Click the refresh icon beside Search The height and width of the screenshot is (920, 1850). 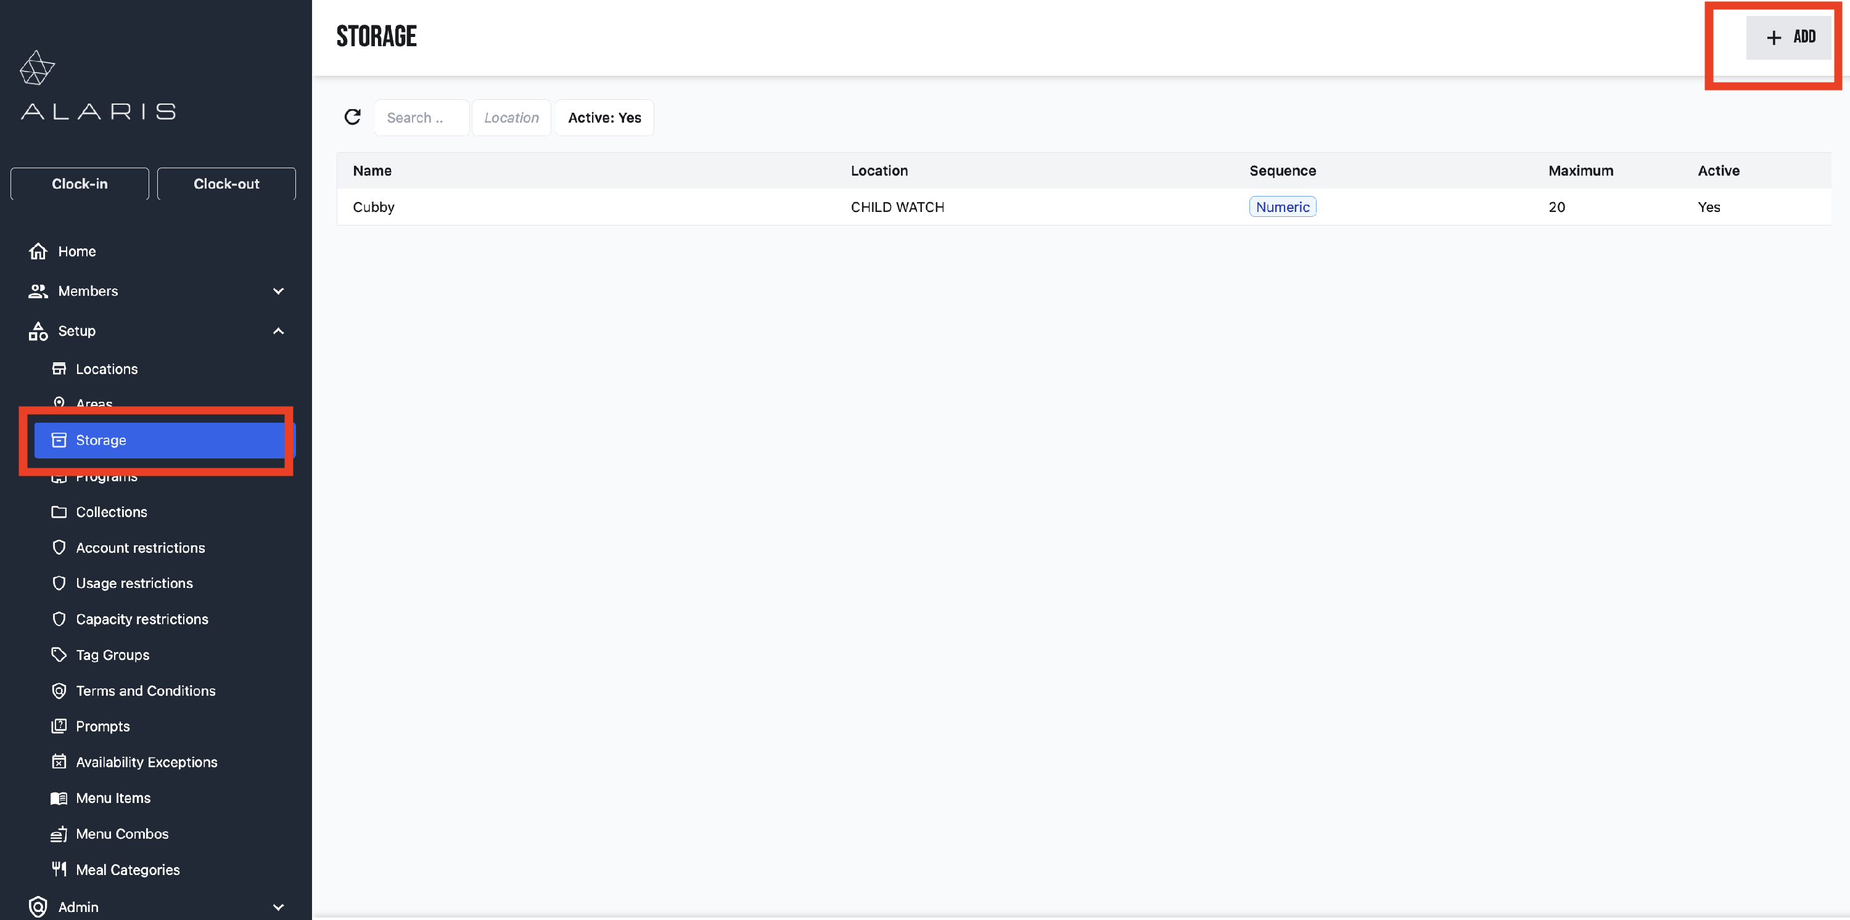(352, 117)
